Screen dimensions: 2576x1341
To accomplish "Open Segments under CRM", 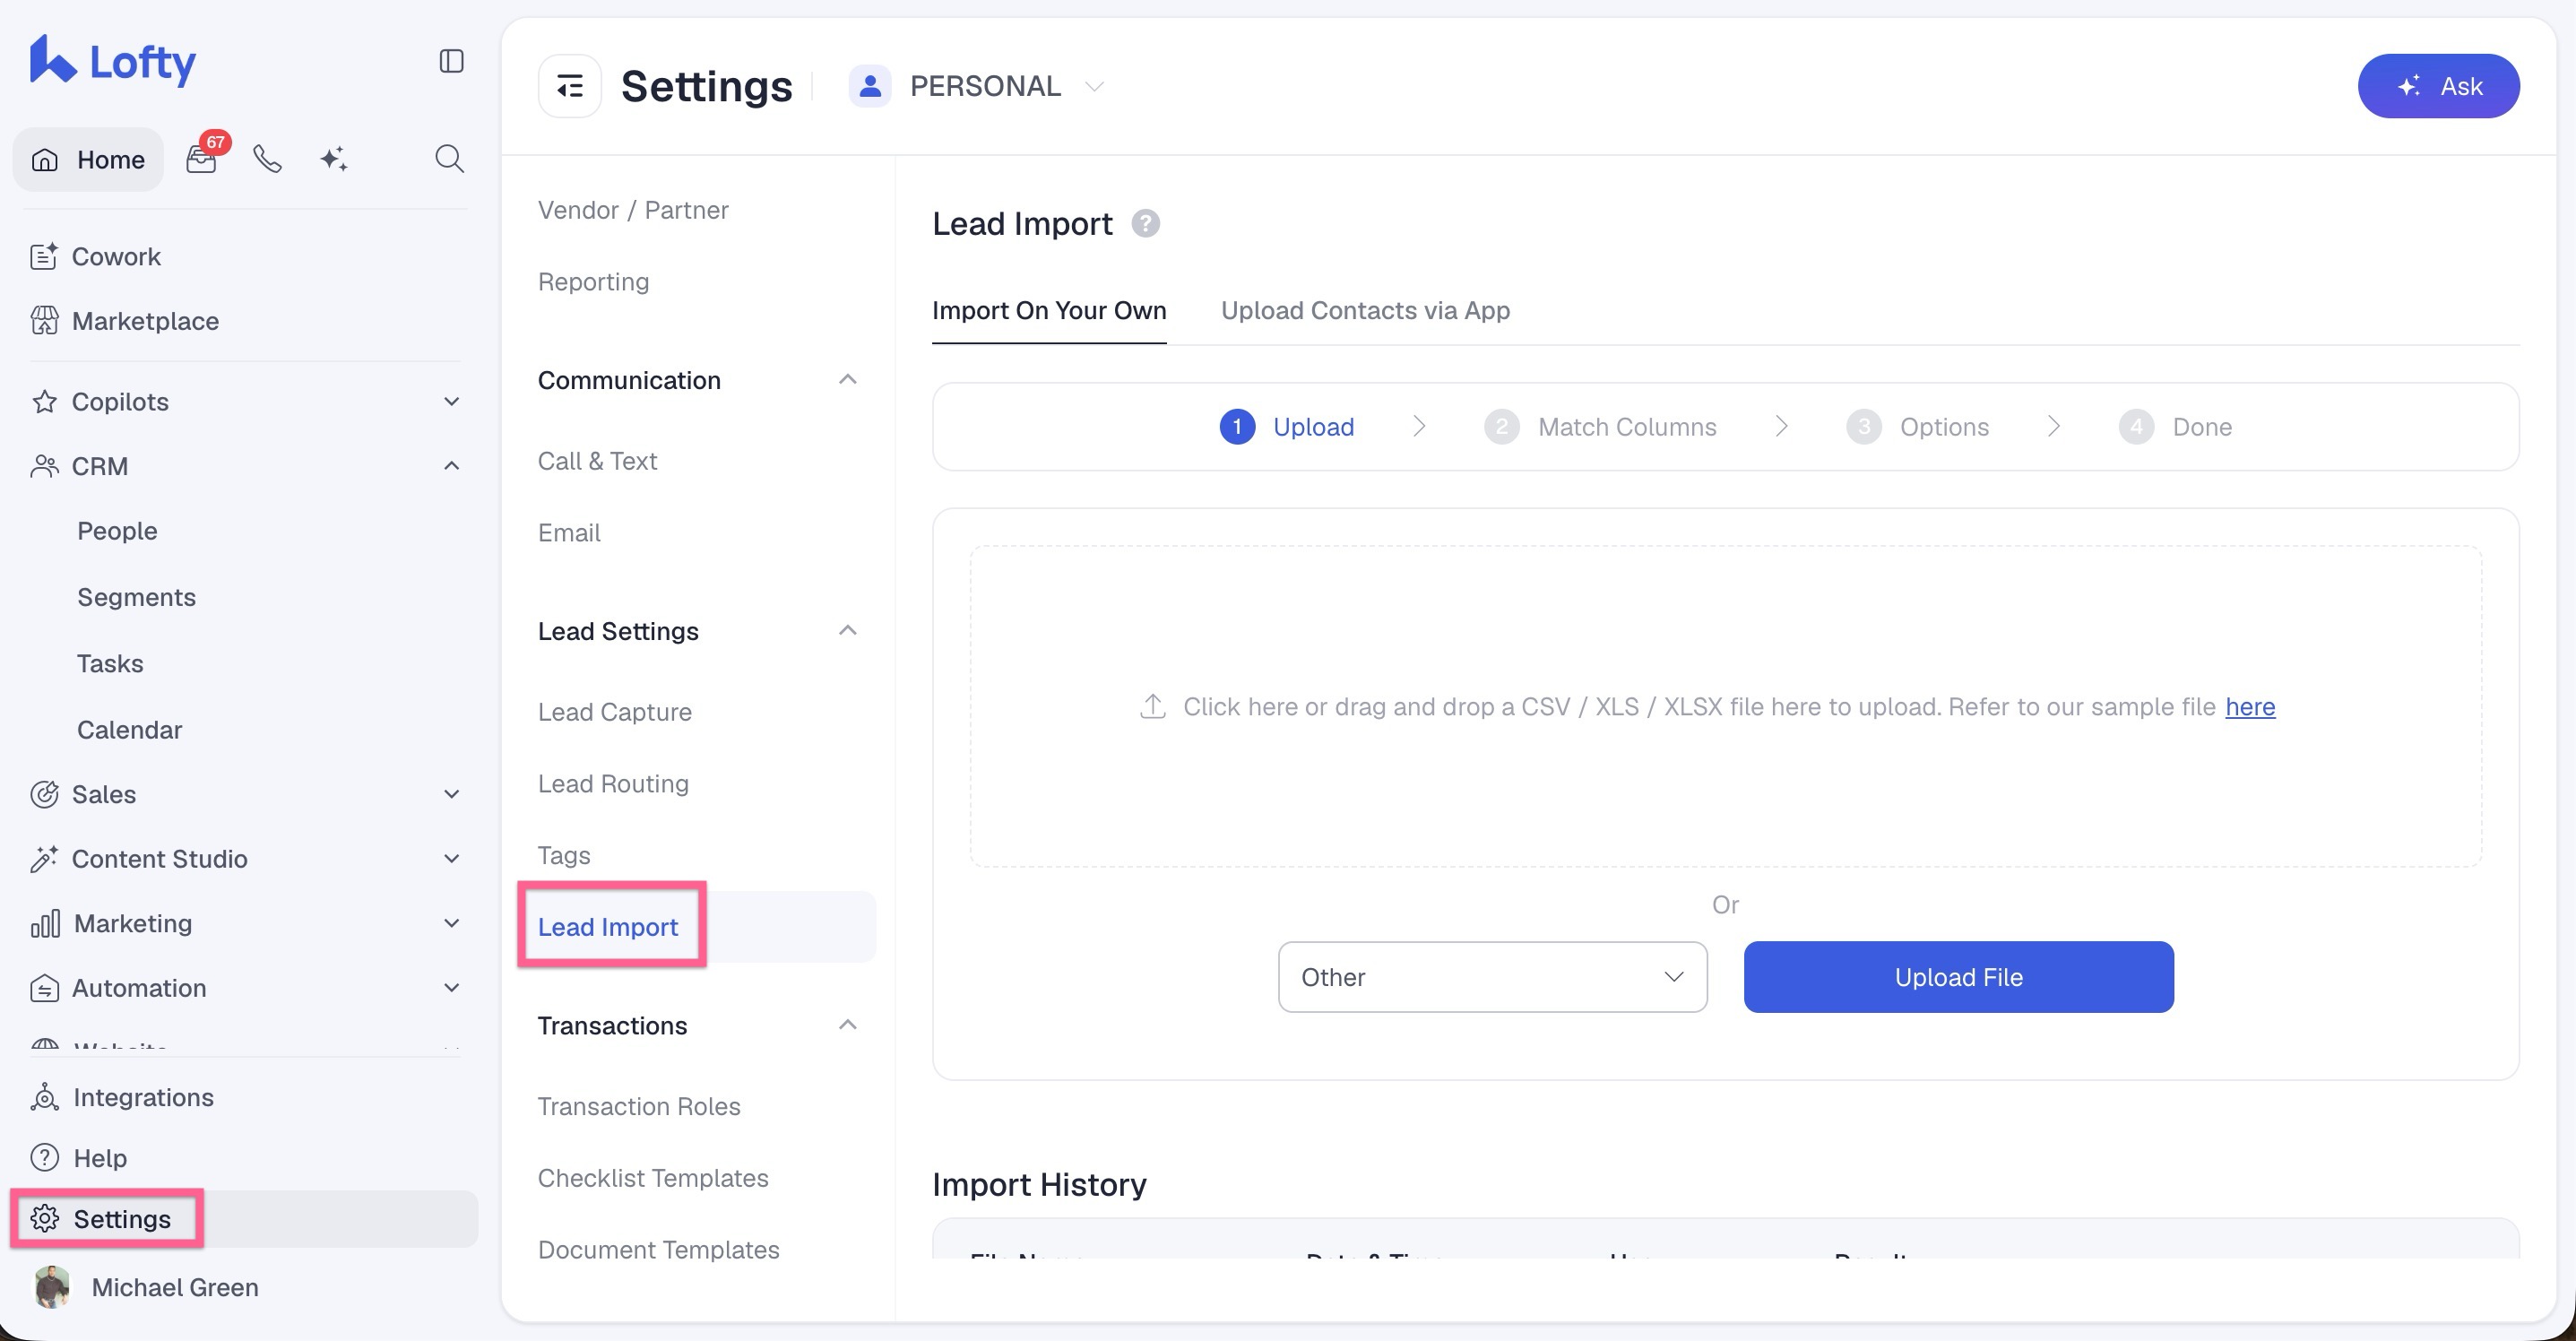I will click(136, 597).
